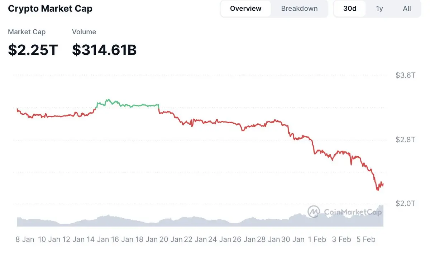Click the Market Cap label
The image size is (430, 253).
coord(27,32)
